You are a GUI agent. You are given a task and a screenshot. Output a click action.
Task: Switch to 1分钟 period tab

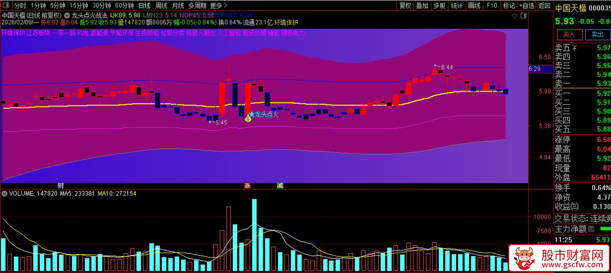point(38,6)
